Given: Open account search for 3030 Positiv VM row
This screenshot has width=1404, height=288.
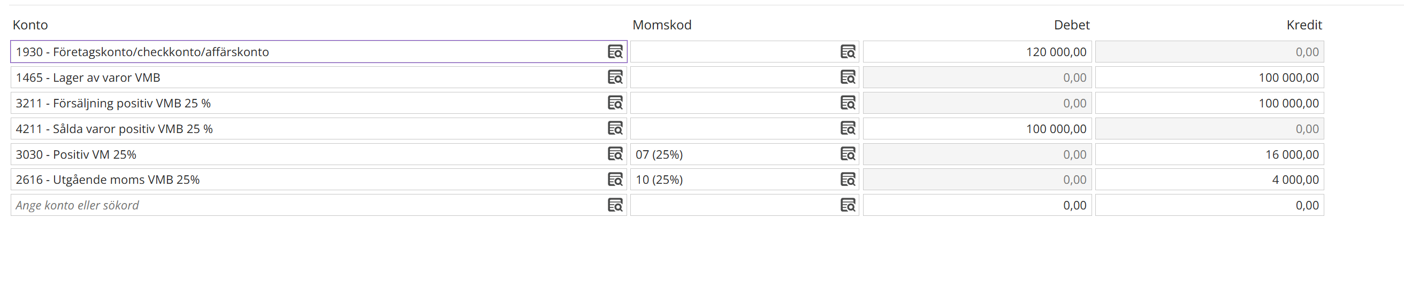Looking at the screenshot, I should (615, 154).
